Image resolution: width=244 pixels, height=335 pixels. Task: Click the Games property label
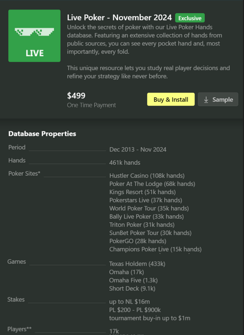(17, 262)
